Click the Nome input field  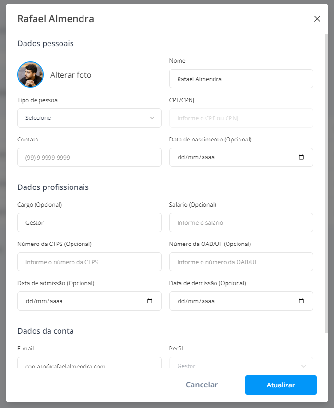click(x=241, y=79)
